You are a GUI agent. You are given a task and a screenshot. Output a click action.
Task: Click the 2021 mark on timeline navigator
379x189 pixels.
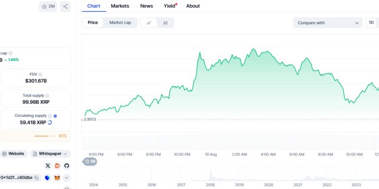298,185
